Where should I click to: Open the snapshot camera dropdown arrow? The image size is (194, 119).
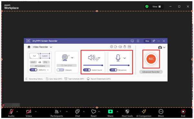coord(164,47)
